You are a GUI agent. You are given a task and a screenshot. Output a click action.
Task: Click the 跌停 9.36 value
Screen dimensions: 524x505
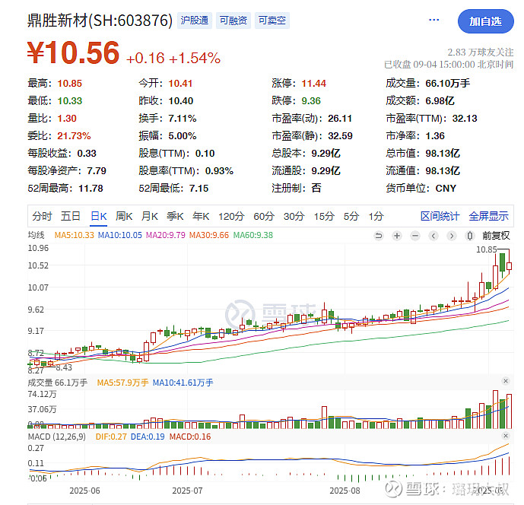[x=311, y=101]
